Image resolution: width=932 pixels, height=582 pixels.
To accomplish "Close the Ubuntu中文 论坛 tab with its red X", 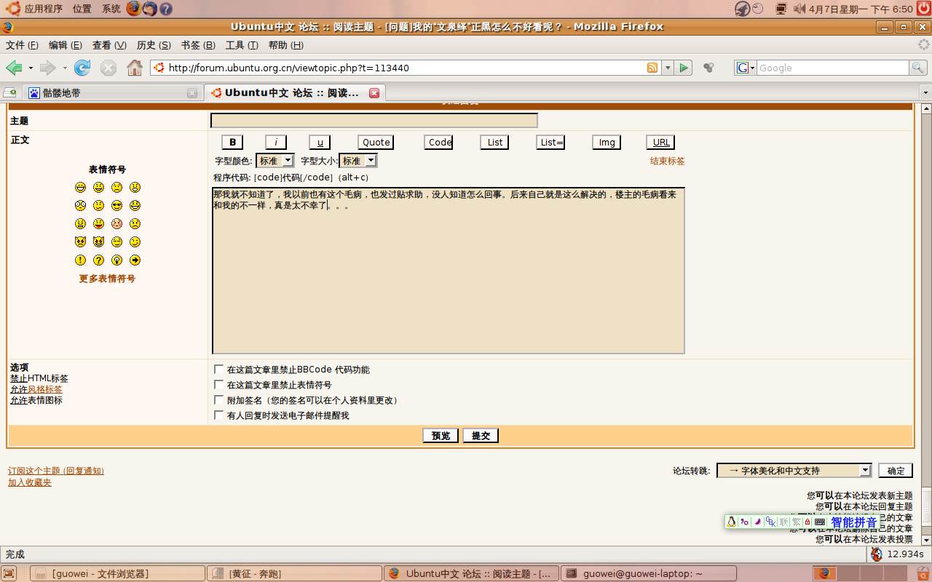I will pos(374,93).
